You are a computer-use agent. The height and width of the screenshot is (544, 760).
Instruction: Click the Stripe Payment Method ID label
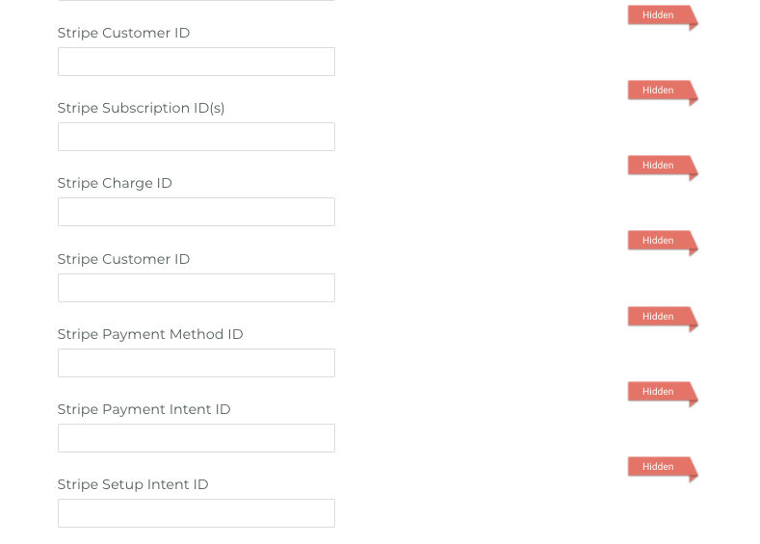(150, 334)
